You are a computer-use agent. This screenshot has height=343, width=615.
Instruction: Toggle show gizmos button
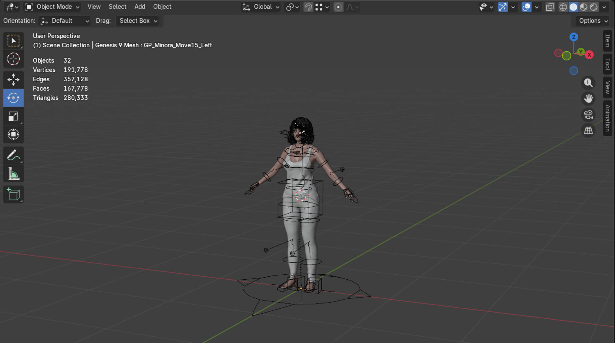(503, 7)
